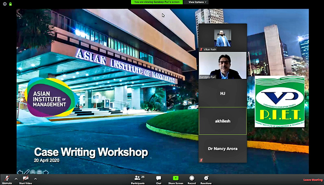Click the green encryption lock icon
Viewport: 324px width, 185px height.
(10, 4)
